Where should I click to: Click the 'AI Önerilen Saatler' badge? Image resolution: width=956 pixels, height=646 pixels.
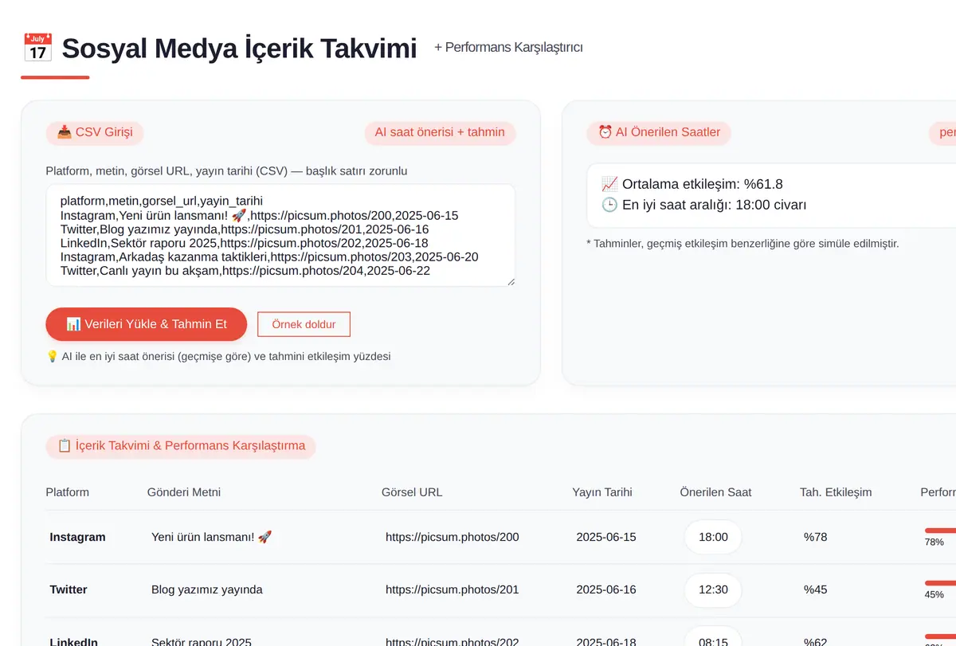659,132
